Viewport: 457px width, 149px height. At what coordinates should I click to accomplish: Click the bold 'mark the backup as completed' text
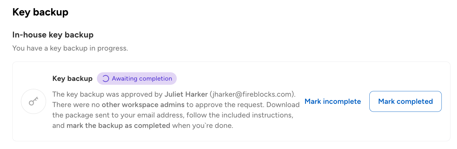[118, 126]
